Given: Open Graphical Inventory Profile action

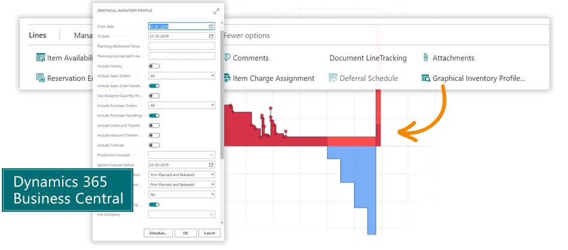Looking at the screenshot, I should [x=478, y=78].
